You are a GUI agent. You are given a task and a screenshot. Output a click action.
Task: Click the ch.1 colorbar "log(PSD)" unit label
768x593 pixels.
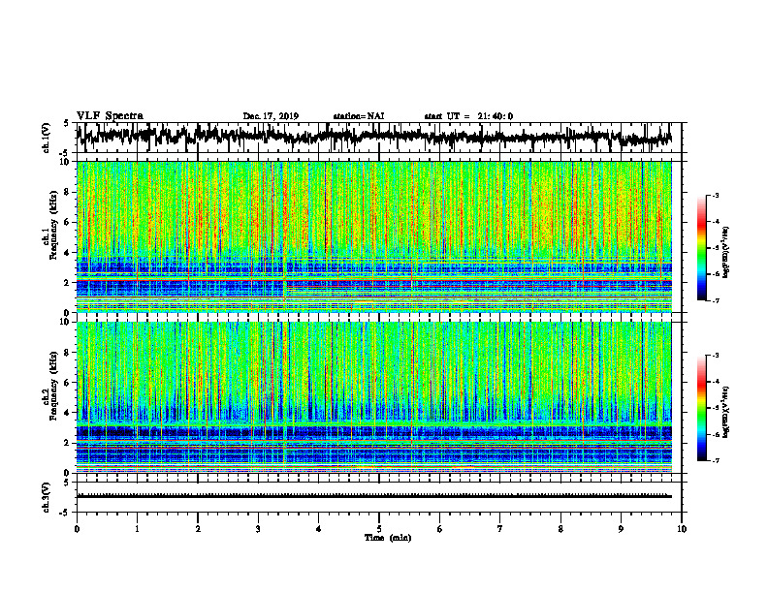(725, 253)
